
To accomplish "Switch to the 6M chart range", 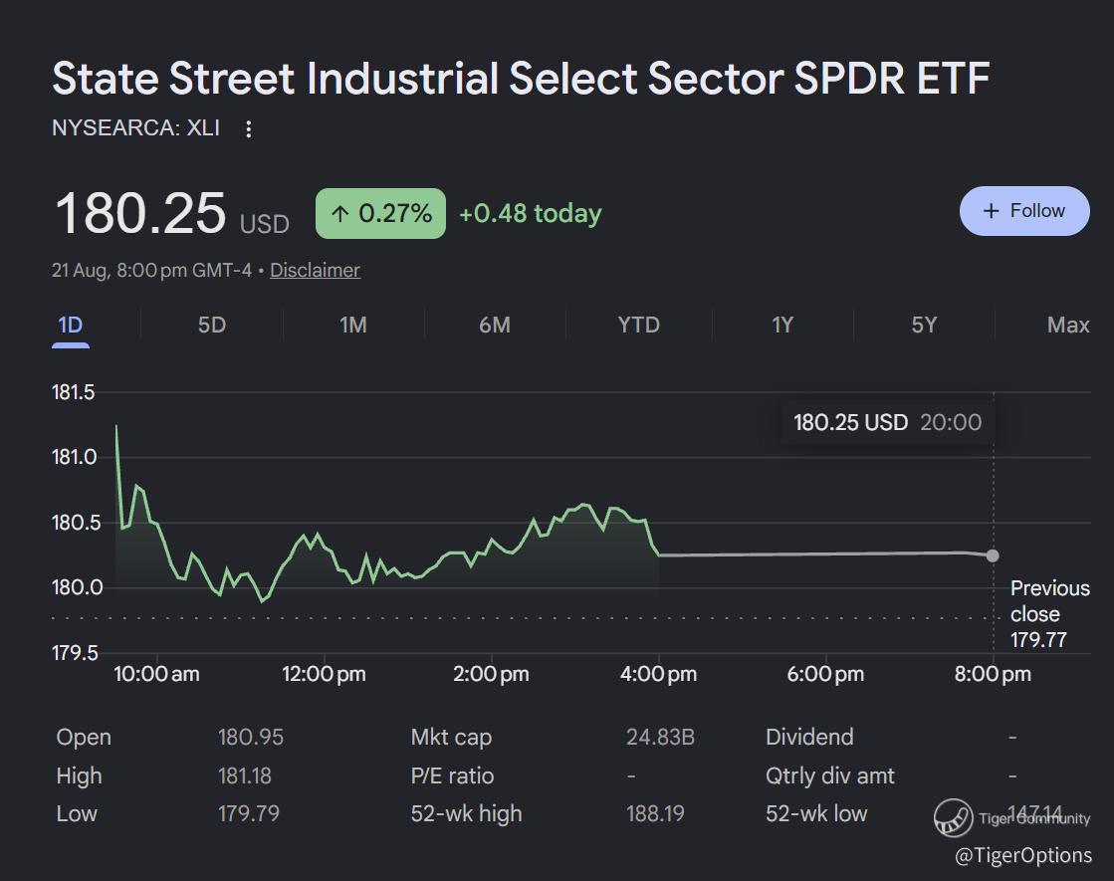I will [x=495, y=326].
